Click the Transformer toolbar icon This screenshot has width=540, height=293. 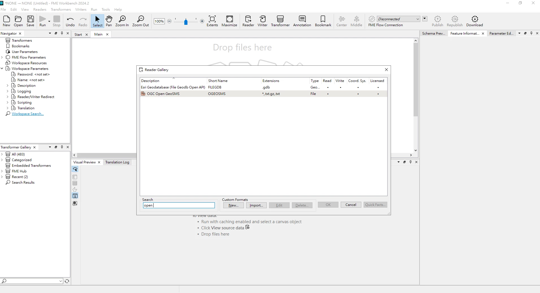[x=280, y=21]
